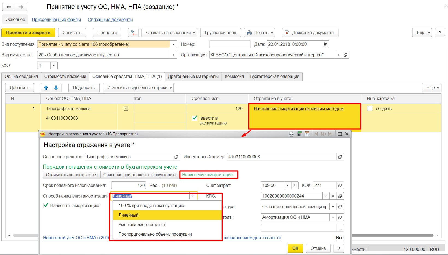
Task: Click Срок полезного использования field 120
Action: coord(129,186)
